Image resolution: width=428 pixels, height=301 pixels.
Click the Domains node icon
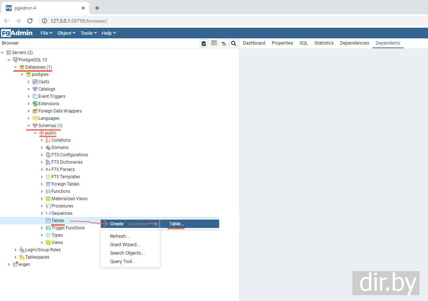point(48,148)
